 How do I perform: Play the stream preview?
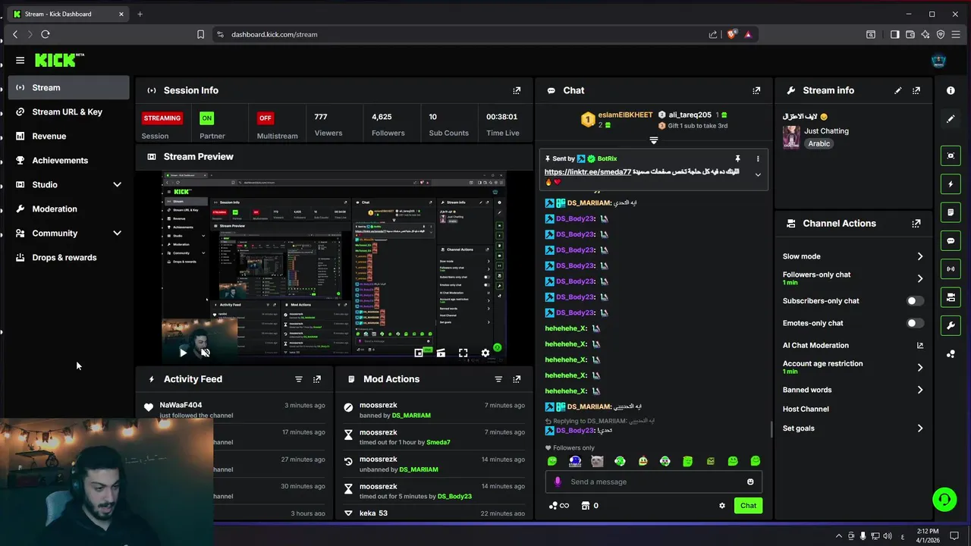183,353
